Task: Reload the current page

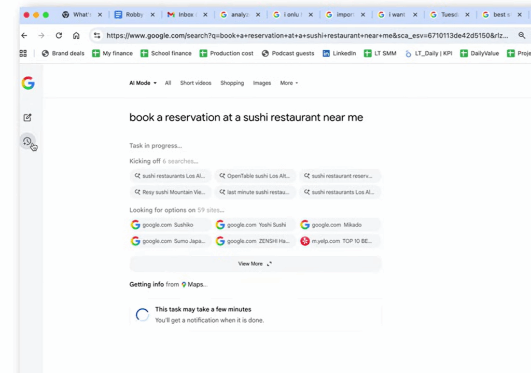Action: (59, 35)
